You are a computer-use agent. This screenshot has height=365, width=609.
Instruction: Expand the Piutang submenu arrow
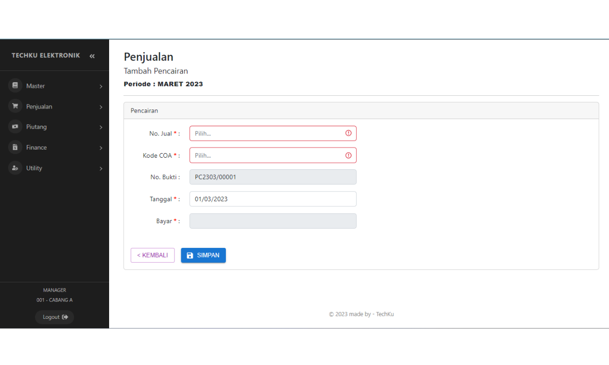[x=100, y=127]
